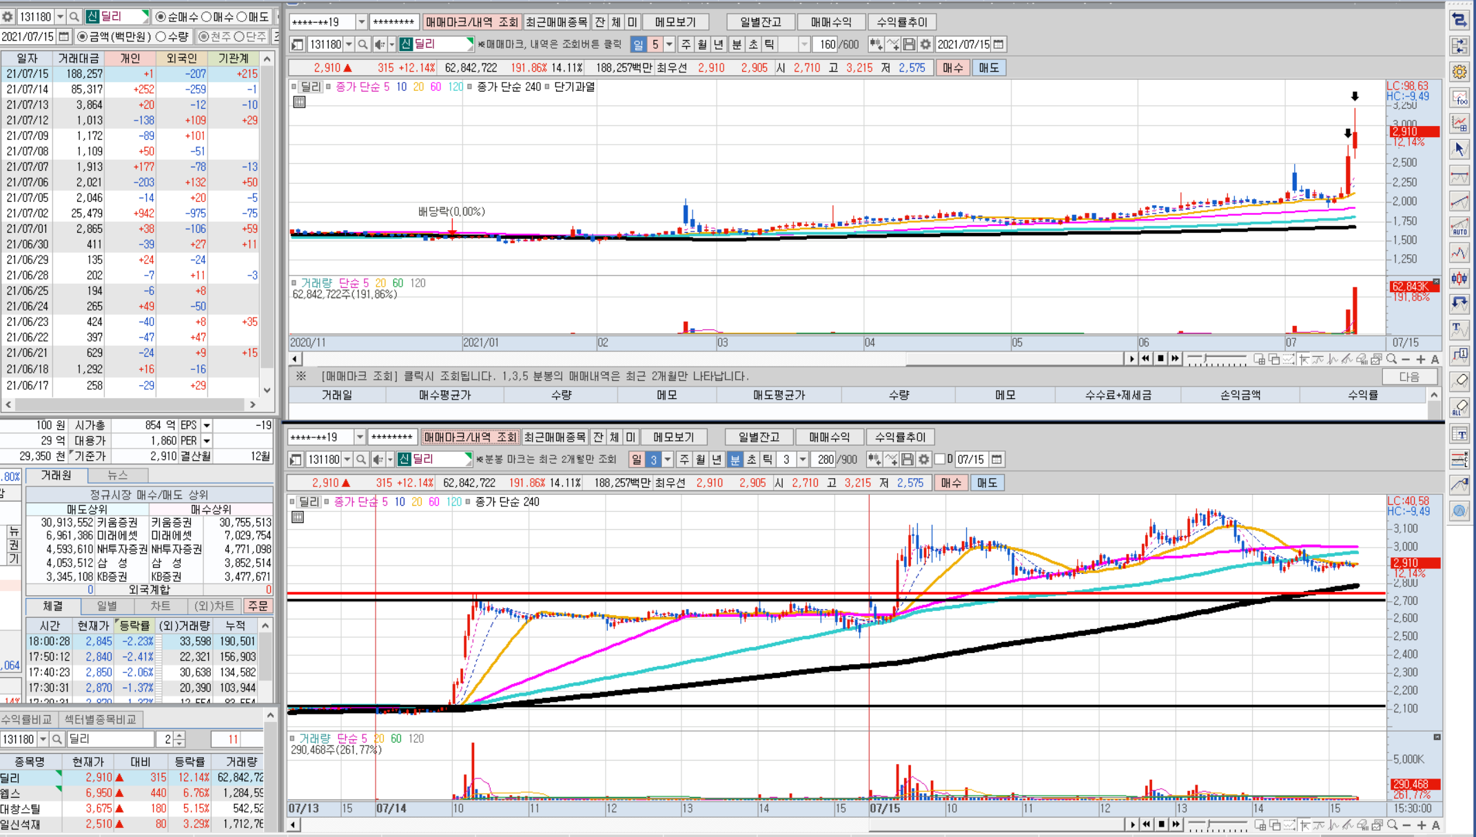Open chart settings gear next to save icon
Viewport: 1476px width, 837px height.
(925, 45)
